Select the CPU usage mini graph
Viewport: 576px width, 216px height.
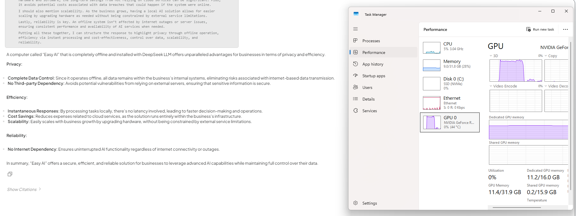tap(432, 48)
